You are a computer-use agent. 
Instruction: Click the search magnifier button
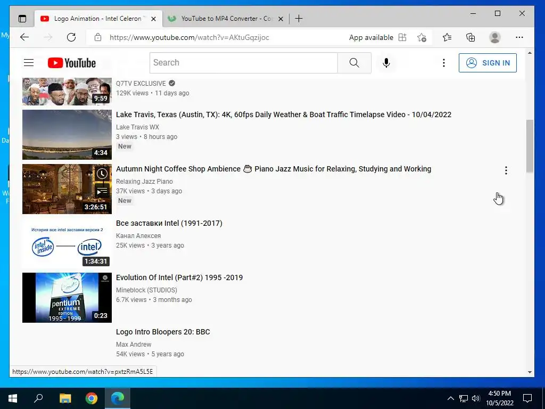pos(354,63)
